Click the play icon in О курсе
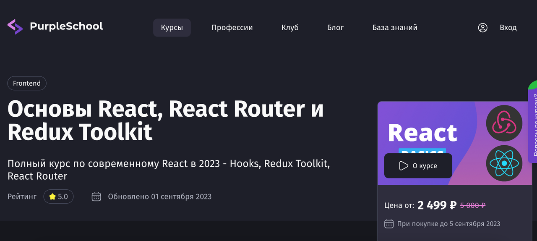Viewport: 537px width, 241px height. [403, 166]
